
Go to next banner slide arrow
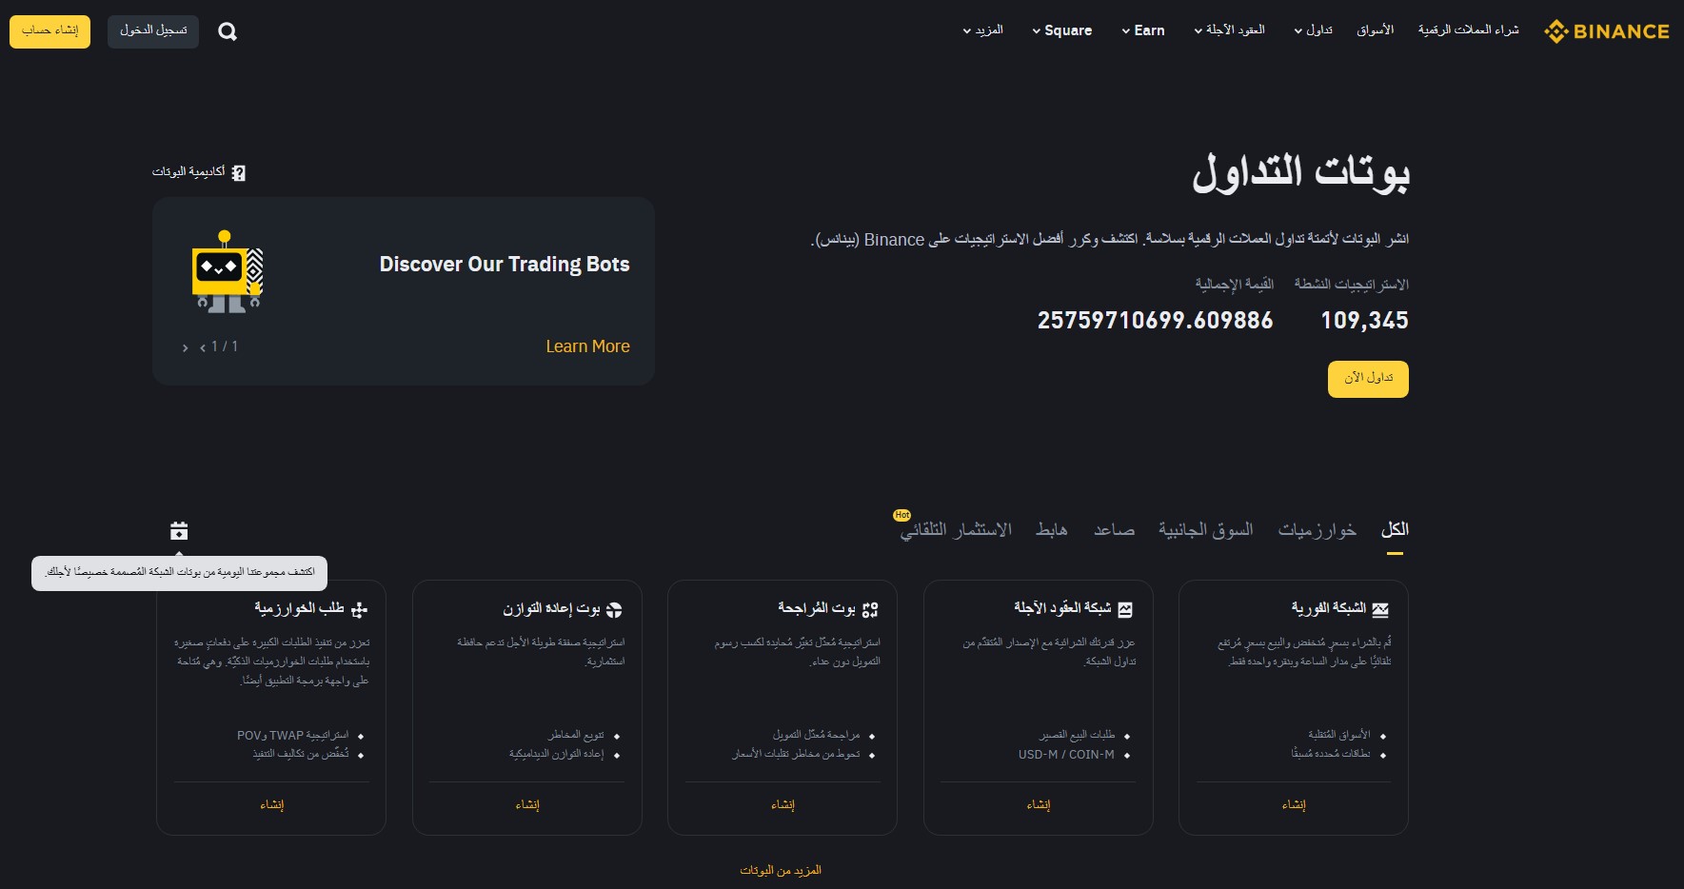point(185,347)
